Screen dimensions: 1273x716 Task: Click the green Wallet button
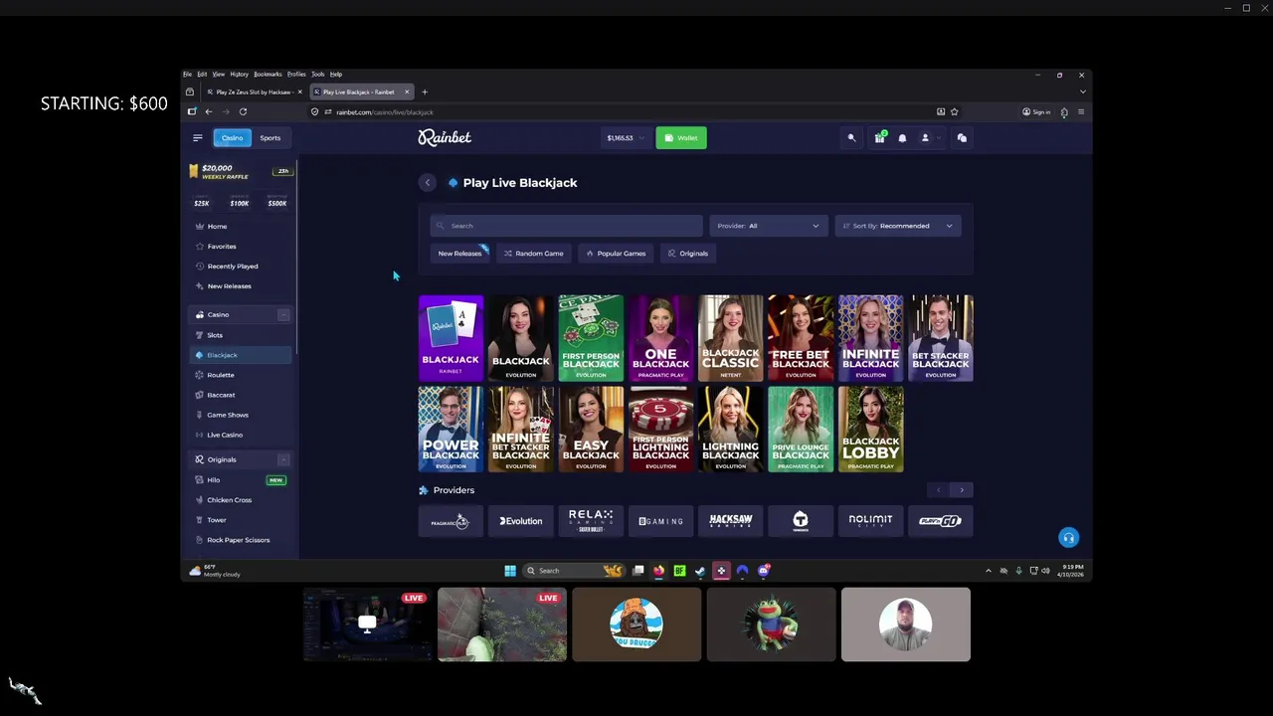(x=681, y=138)
